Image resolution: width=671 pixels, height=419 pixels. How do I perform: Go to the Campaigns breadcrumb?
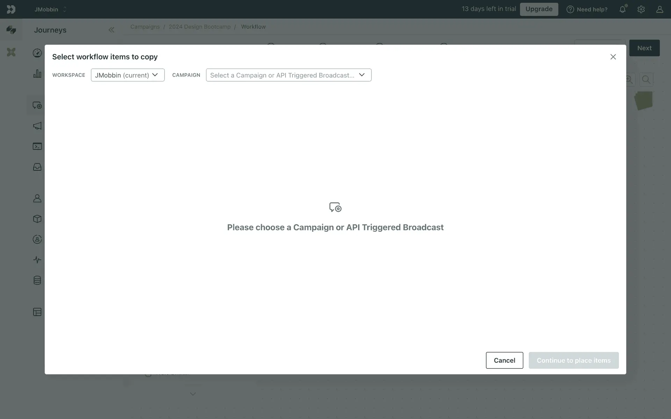point(145,27)
